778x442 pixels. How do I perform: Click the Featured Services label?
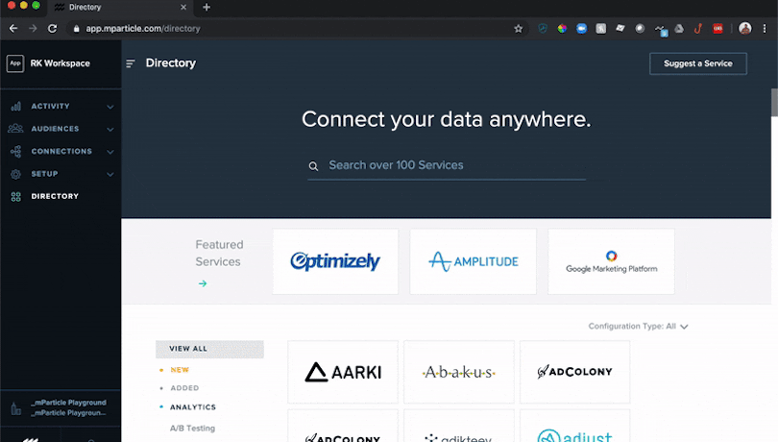pyautogui.click(x=219, y=254)
